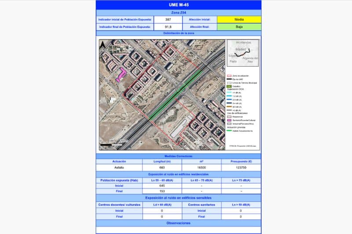Click the "Residencial" legend symbol
This screenshot has width=352, height=234.
pyautogui.click(x=229, y=117)
